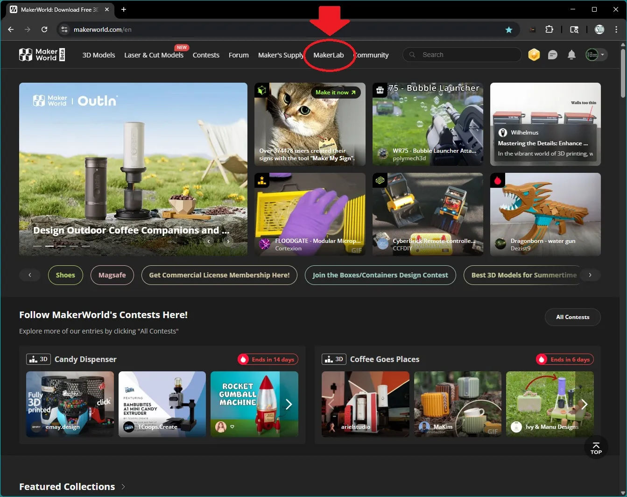627x497 pixels.
Task: Bookmark this page with the star icon
Action: [509, 29]
